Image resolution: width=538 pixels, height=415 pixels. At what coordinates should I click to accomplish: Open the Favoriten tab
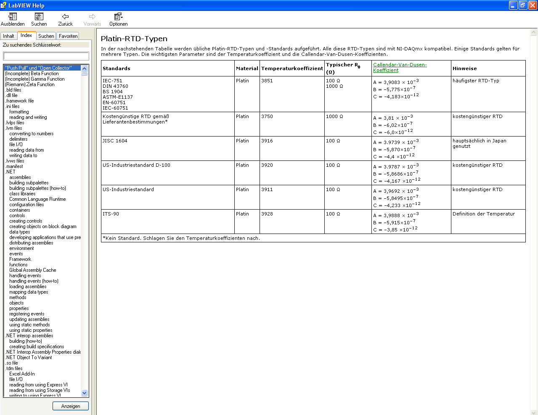click(x=68, y=36)
